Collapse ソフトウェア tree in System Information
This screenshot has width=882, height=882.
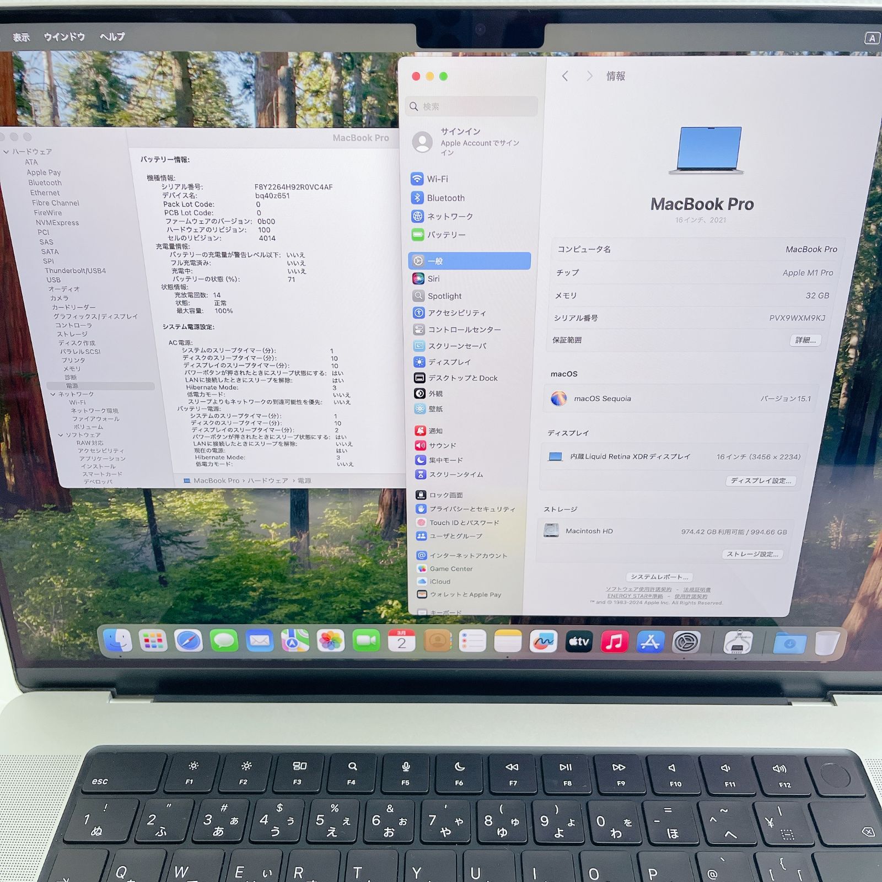61,435
